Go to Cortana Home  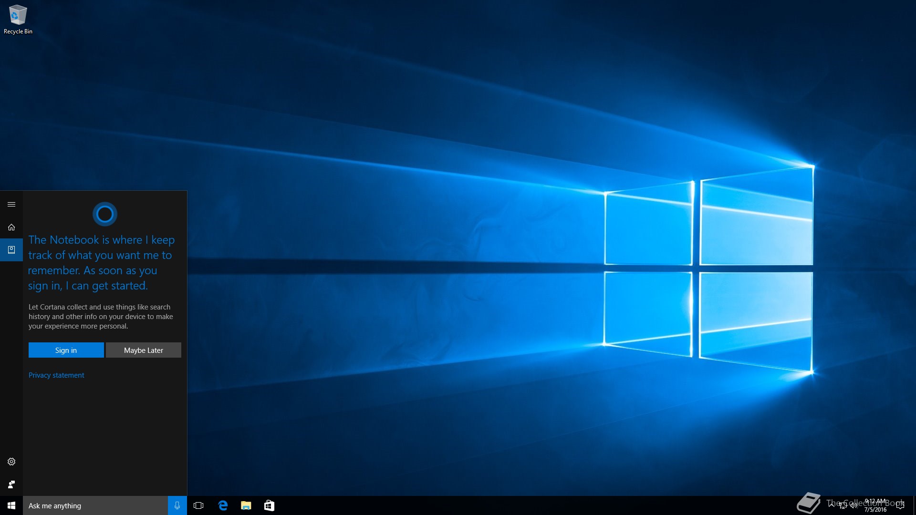point(11,227)
